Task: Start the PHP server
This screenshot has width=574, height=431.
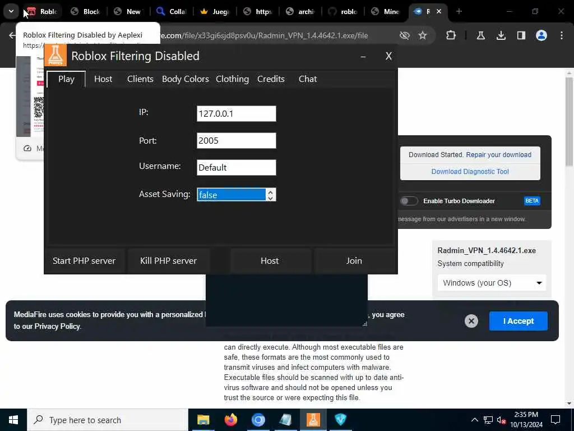Action: coord(84,260)
